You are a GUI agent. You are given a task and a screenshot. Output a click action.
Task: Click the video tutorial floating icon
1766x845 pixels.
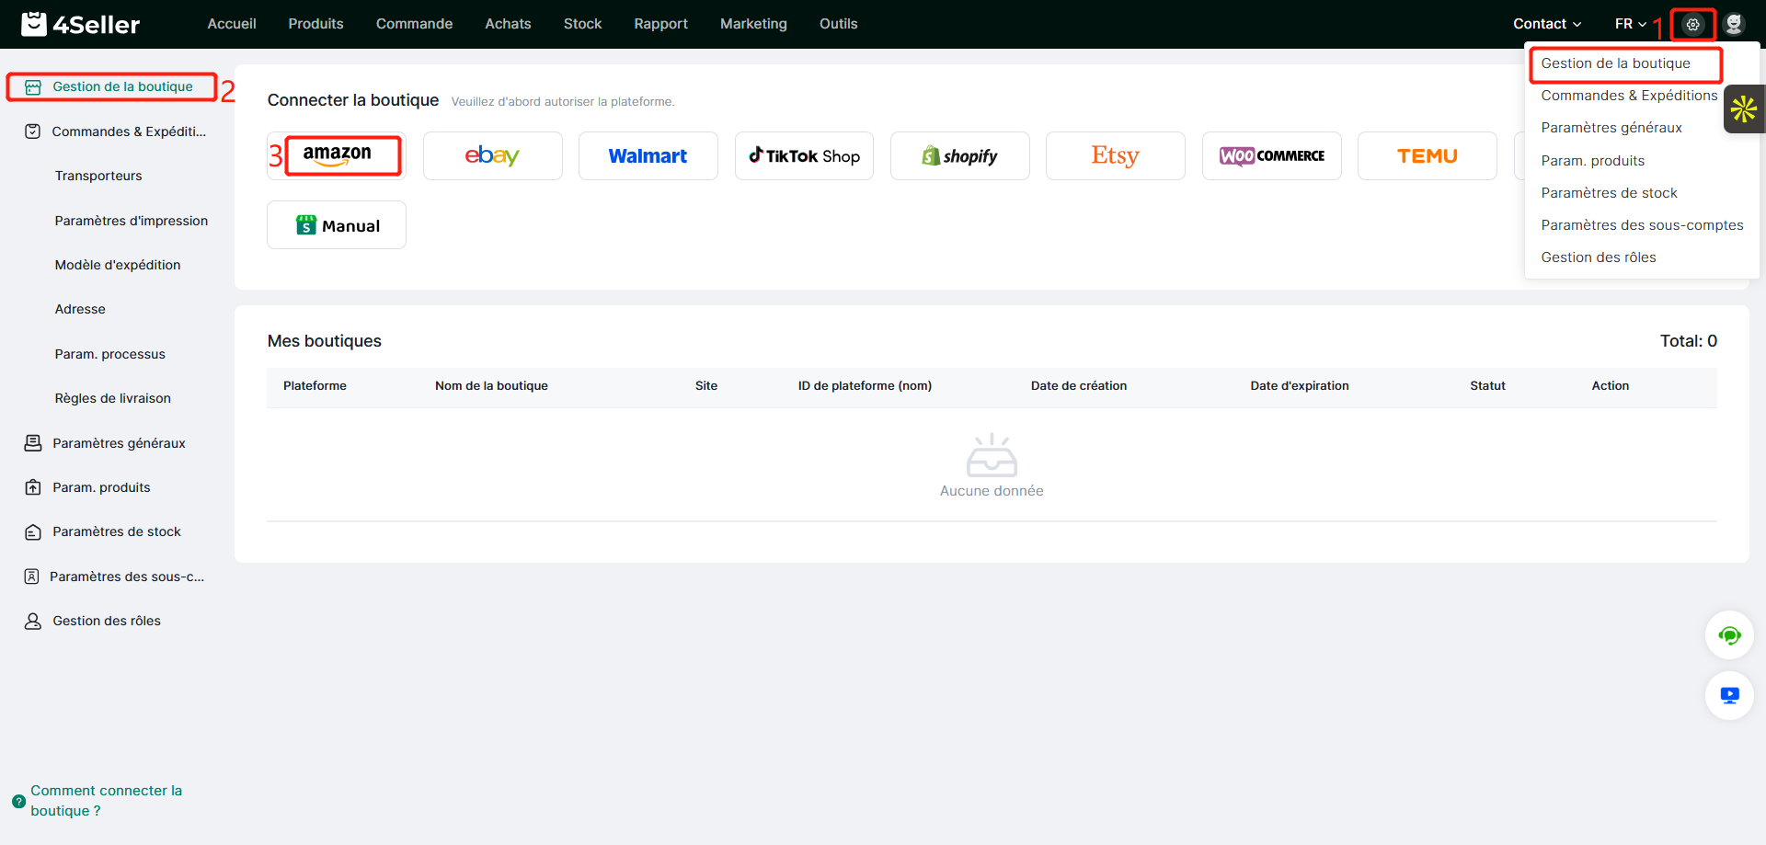[1729, 695]
